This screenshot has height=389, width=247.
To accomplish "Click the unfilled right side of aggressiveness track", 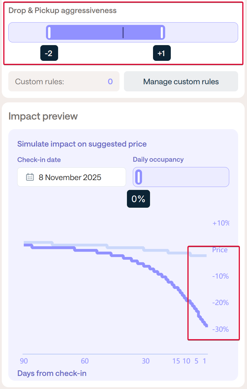I will click(x=202, y=32).
